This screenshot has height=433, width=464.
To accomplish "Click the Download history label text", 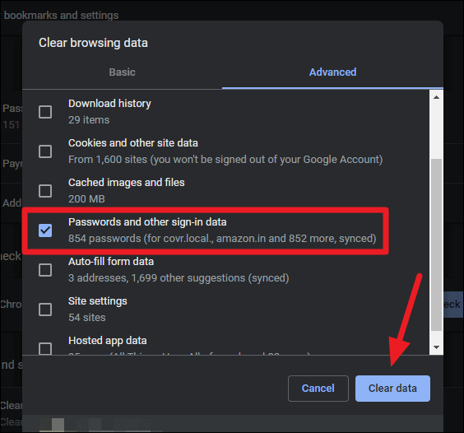I will (109, 104).
